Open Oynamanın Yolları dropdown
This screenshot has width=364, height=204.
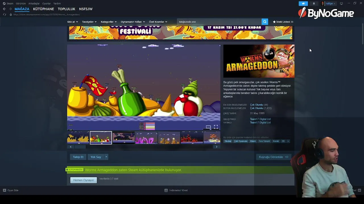tap(133, 22)
